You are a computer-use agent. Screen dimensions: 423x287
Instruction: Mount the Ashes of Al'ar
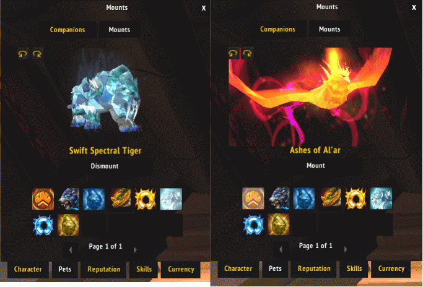(x=316, y=166)
